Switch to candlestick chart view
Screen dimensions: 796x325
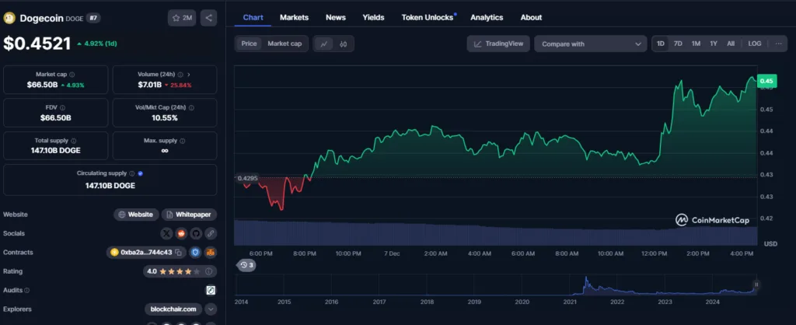pos(343,44)
